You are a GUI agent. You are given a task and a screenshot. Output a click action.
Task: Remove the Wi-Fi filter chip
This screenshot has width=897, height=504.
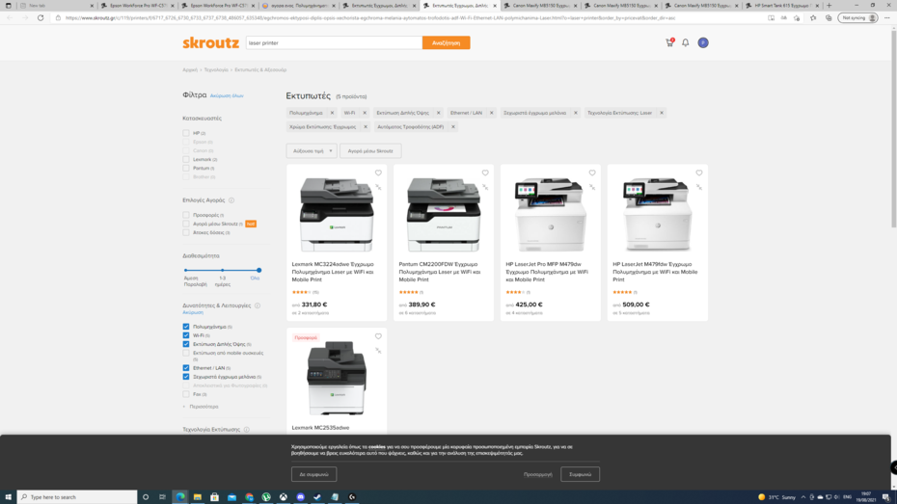365,113
